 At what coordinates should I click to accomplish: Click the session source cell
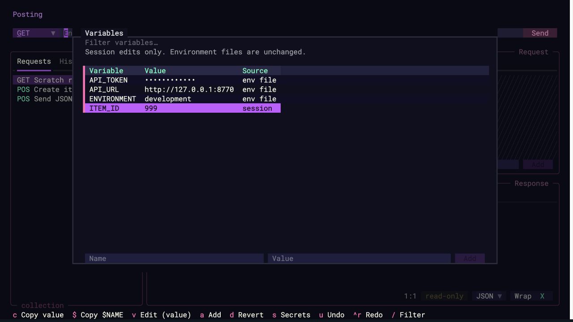(x=257, y=108)
